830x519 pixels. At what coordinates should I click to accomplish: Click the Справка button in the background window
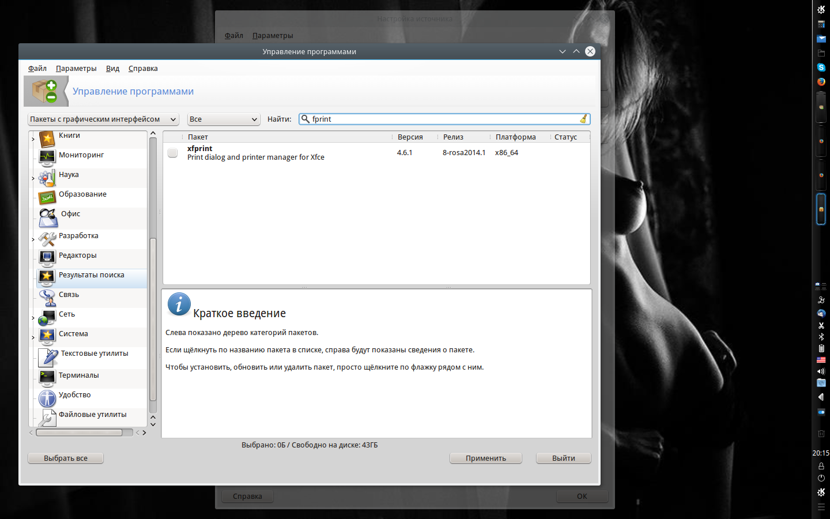[247, 497]
